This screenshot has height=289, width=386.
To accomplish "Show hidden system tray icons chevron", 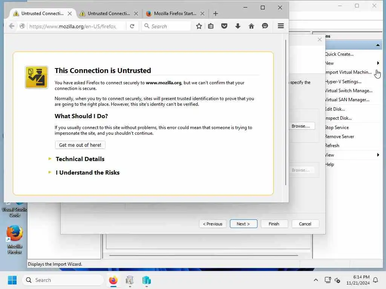I will (x=316, y=280).
